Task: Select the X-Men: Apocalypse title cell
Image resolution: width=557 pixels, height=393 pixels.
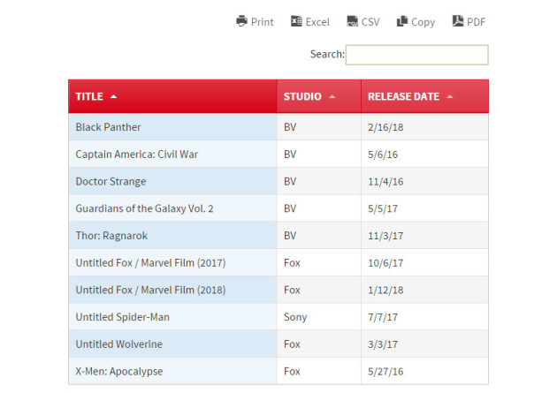Action: point(172,372)
